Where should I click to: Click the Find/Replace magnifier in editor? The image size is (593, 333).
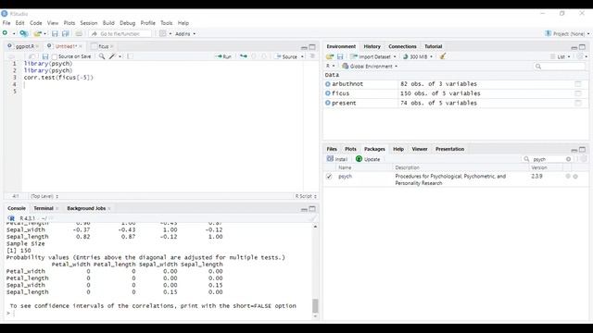(102, 56)
